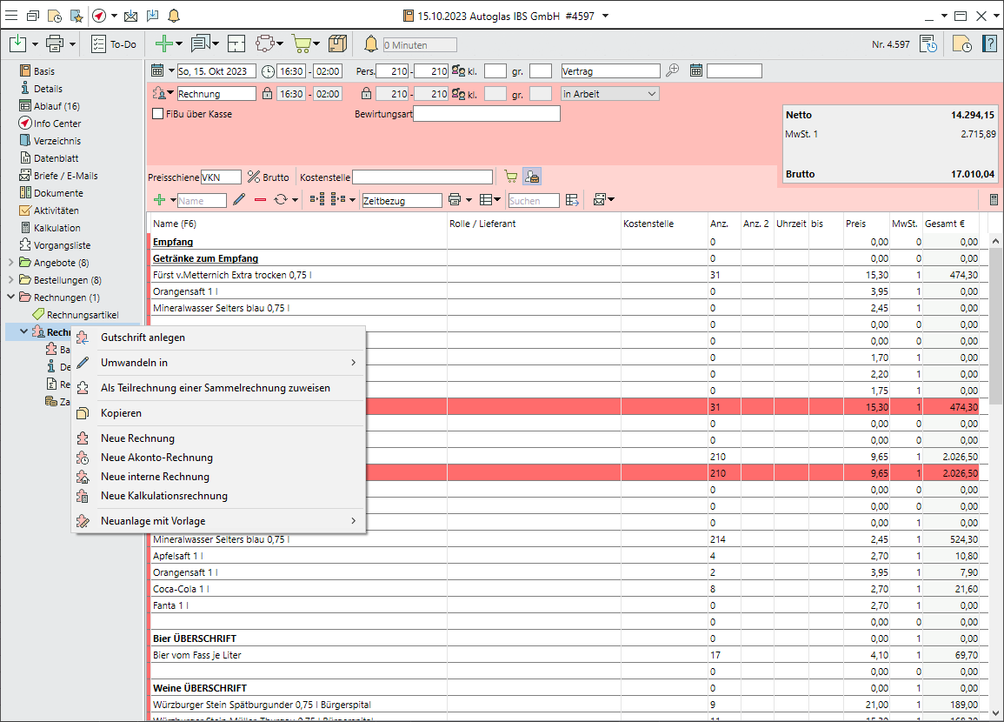Expand the Angebote (8) tree folder
The image size is (1004, 722).
(11, 263)
